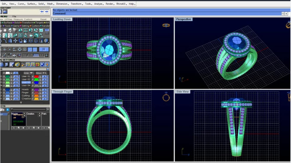Expand the Heads layer arrow
The image size is (291, 163).
tap(33, 89)
